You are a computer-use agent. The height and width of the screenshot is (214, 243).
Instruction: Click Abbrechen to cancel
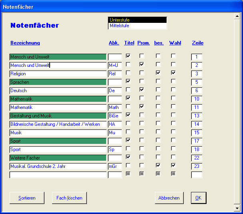coord(169,198)
